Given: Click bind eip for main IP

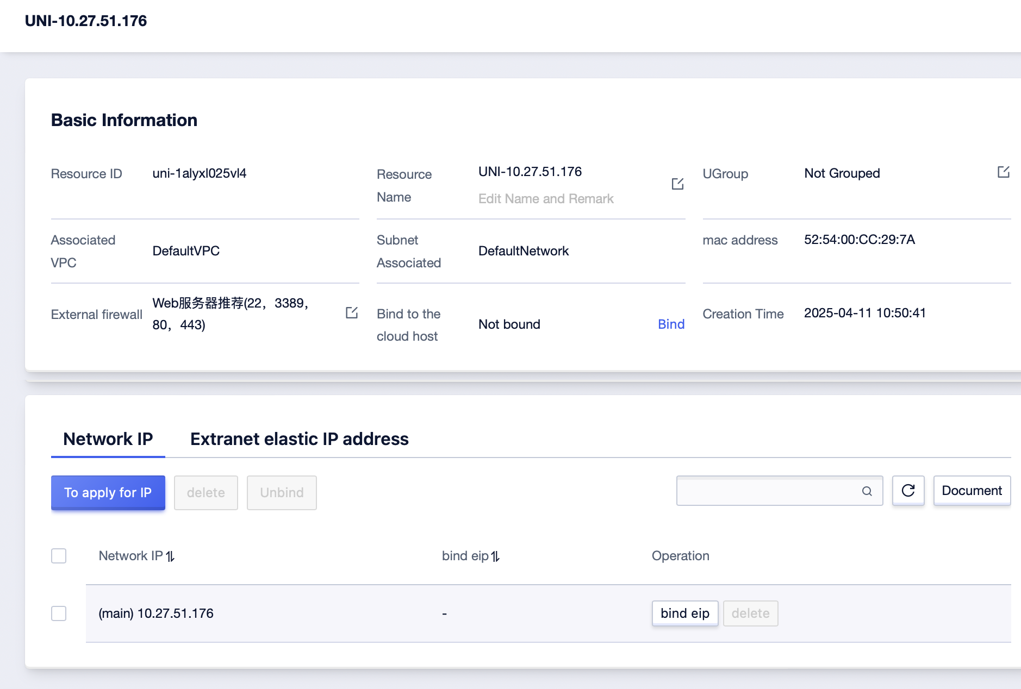Looking at the screenshot, I should 685,613.
